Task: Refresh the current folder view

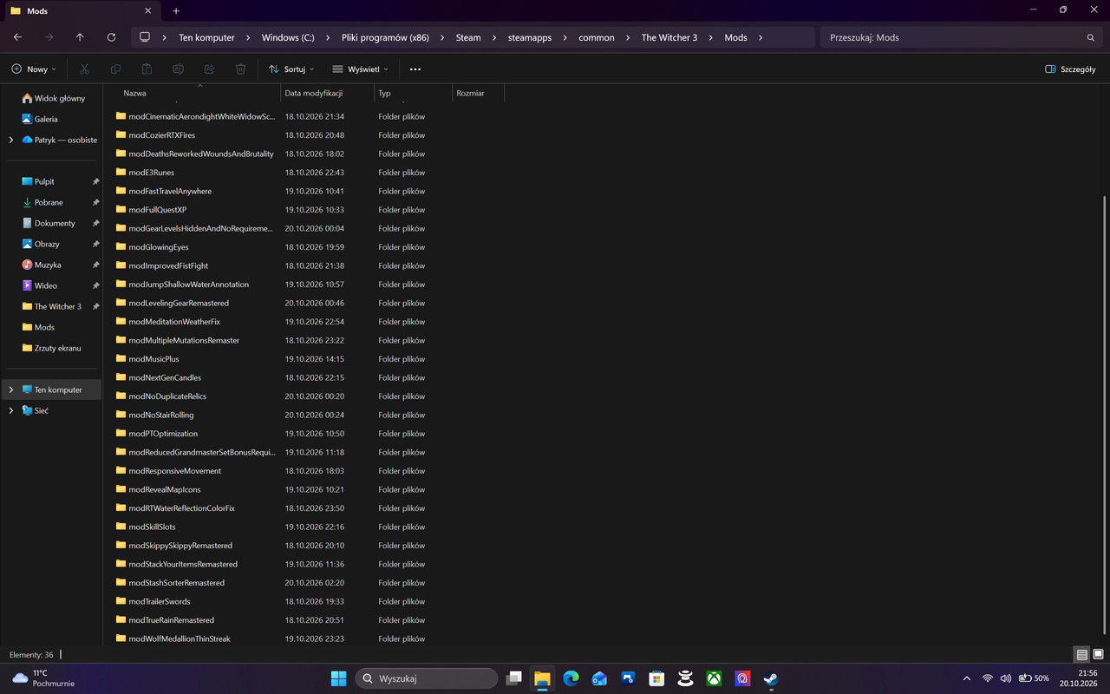Action: 111,37
